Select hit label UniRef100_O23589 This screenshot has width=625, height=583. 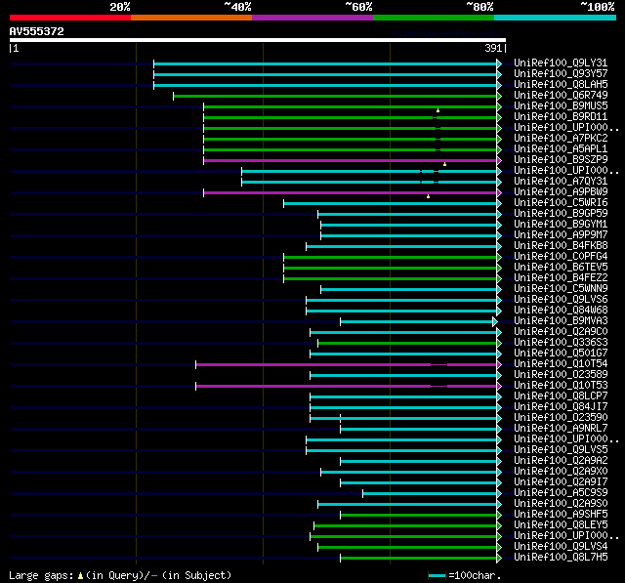point(561,375)
